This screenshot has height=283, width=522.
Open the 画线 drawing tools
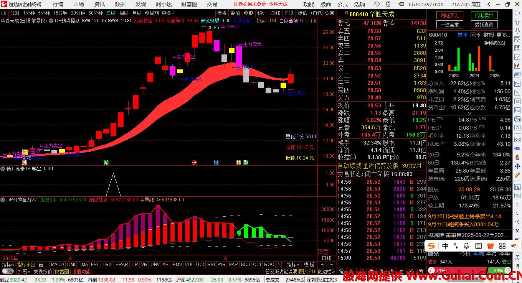[275, 13]
